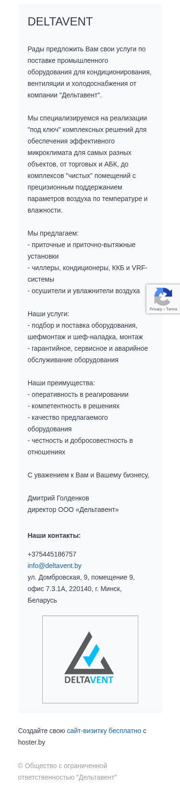This screenshot has width=180, height=795.
Task: Click the Наши преимущества list heading
Action: [x=61, y=383]
